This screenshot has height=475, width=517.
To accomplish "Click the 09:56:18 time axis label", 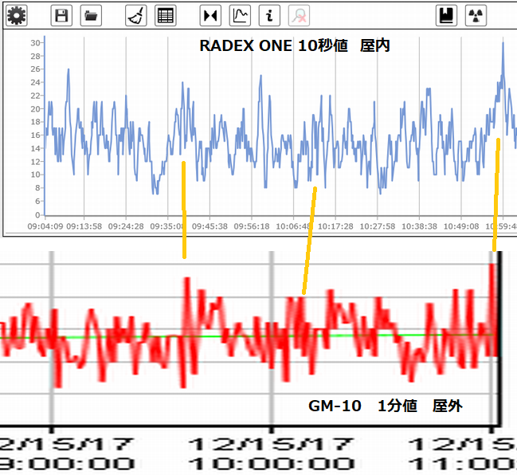I will (x=252, y=226).
